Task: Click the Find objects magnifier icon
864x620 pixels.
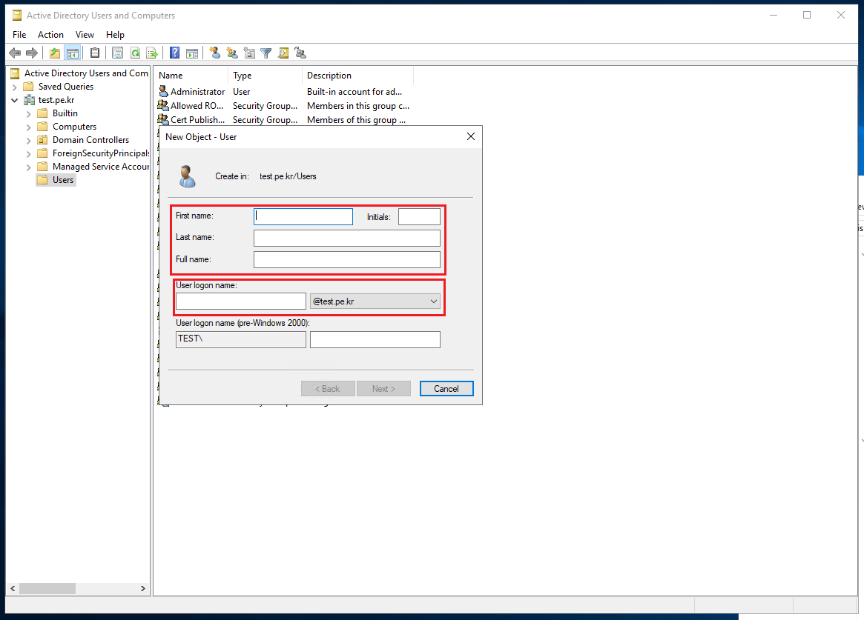Action: 283,53
